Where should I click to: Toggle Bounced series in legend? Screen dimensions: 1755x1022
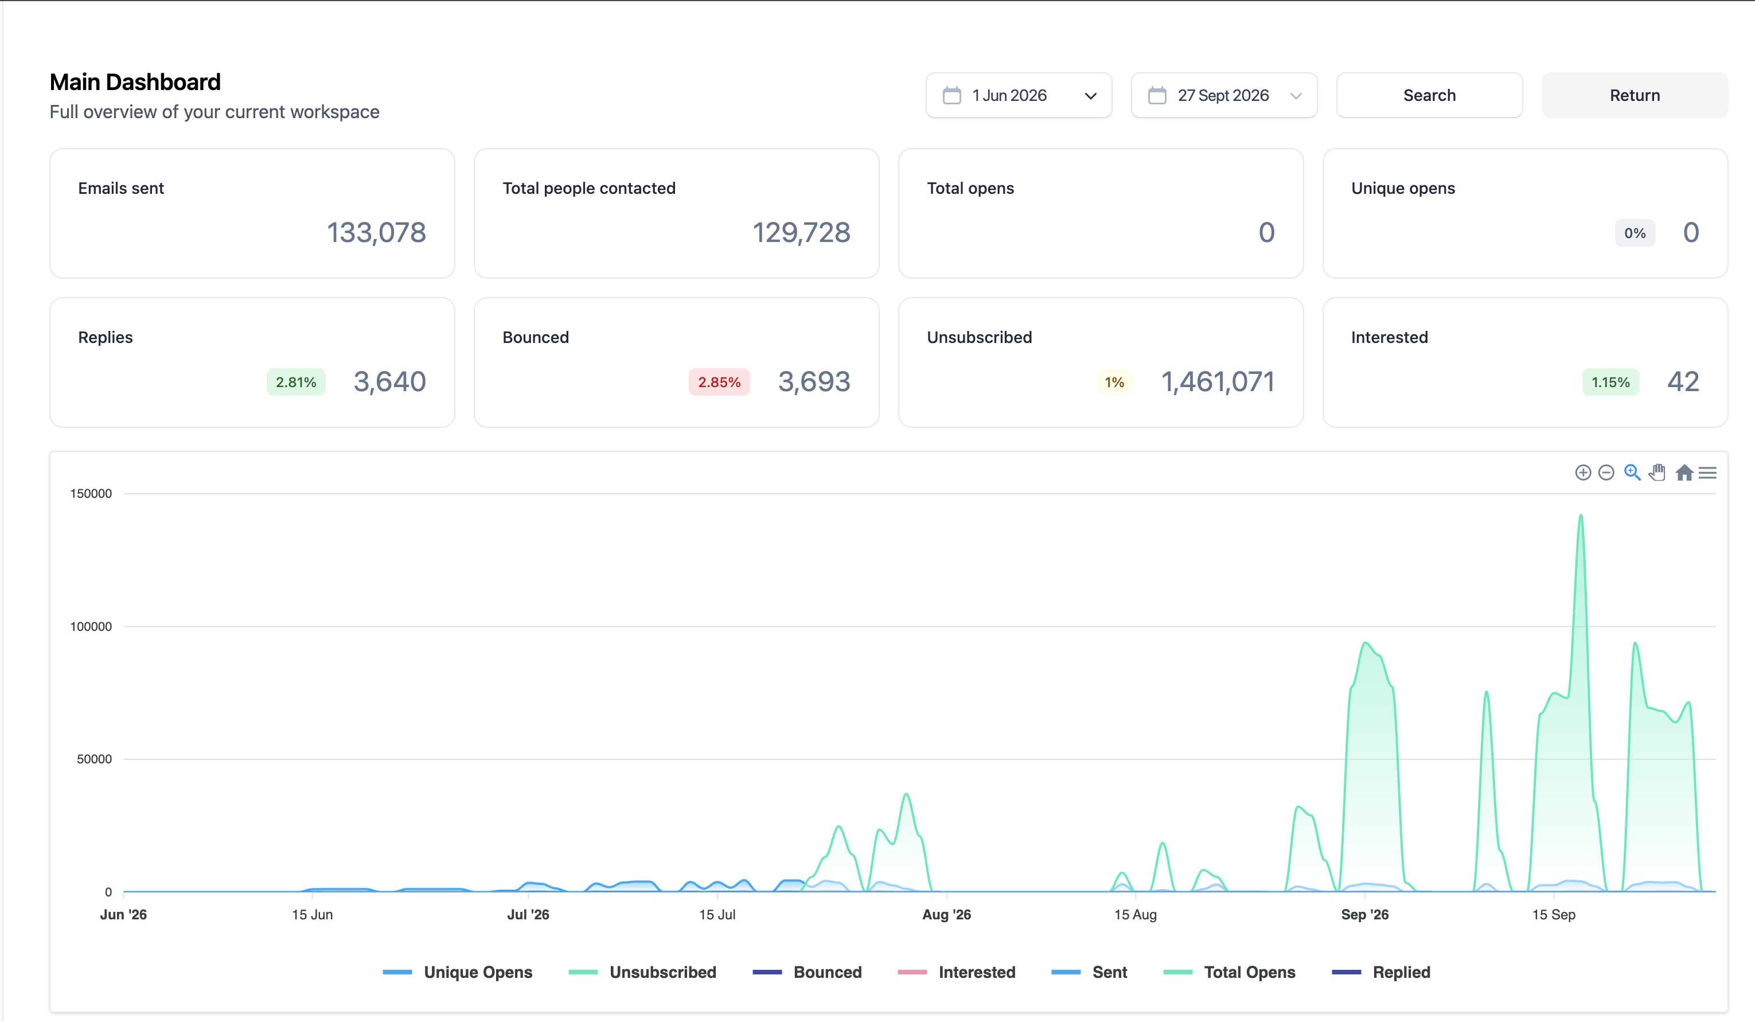click(x=807, y=972)
